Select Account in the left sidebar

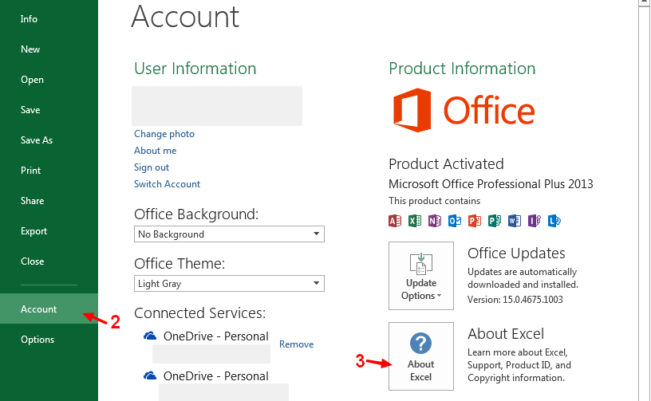coord(39,309)
